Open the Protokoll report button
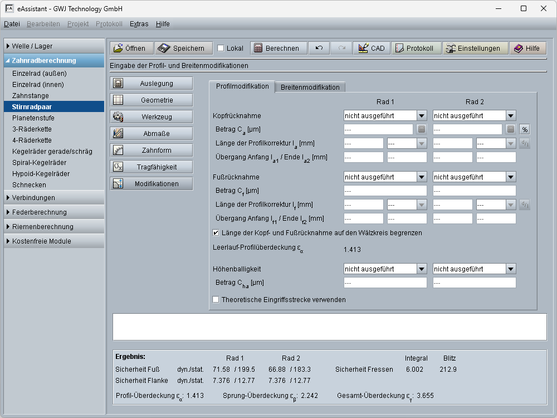Image resolution: width=557 pixels, height=418 pixels. tap(416, 48)
